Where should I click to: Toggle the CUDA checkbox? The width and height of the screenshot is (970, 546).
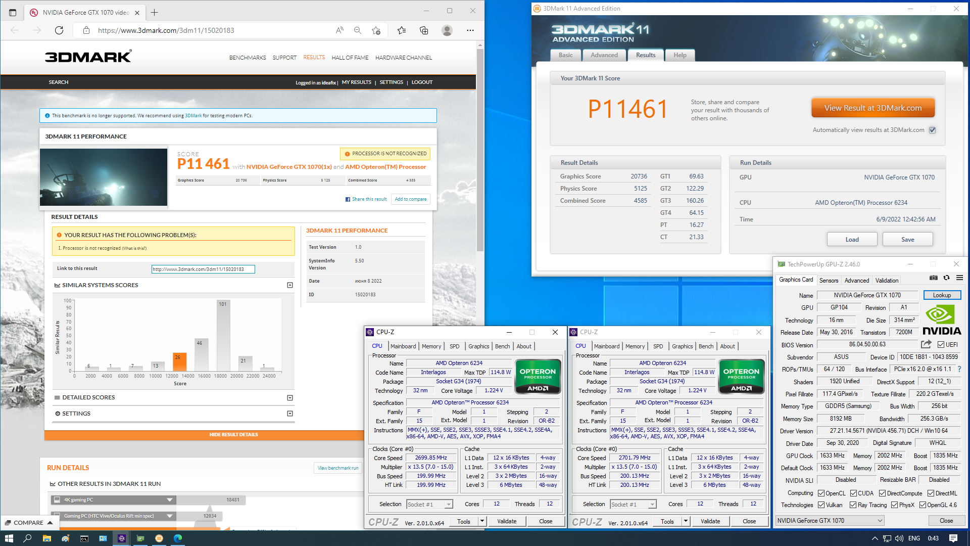click(x=853, y=493)
